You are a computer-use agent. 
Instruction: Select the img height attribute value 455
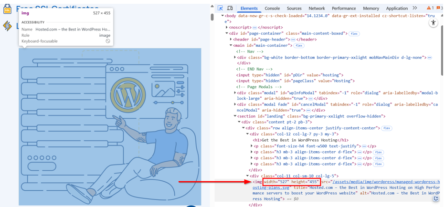click(x=313, y=182)
